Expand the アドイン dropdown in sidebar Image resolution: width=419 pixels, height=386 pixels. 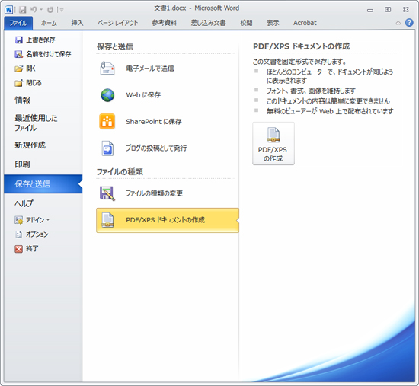(32, 220)
